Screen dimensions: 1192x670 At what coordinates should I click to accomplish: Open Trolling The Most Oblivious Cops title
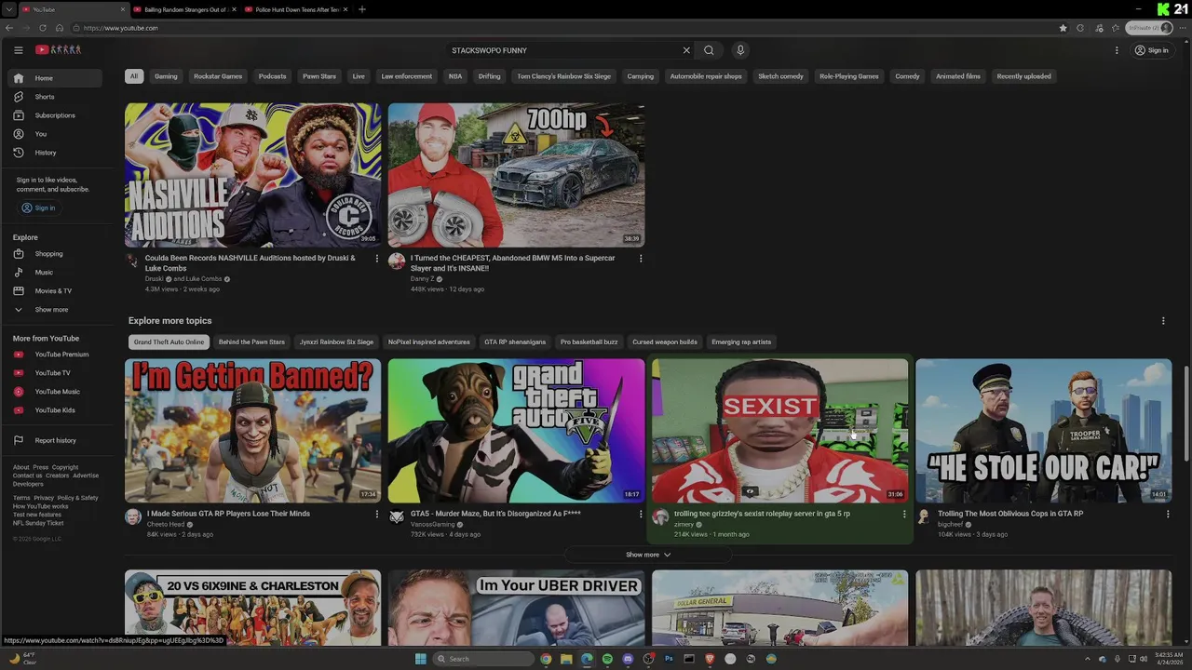pos(1010,514)
